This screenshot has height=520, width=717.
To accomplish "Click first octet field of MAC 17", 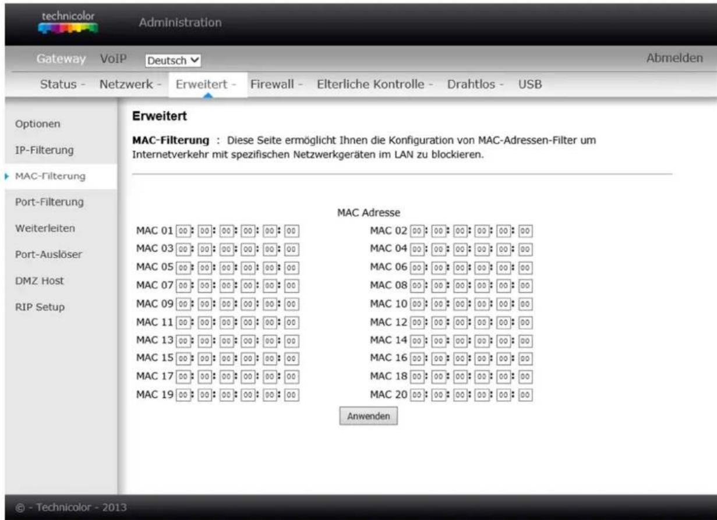I will 182,377.
